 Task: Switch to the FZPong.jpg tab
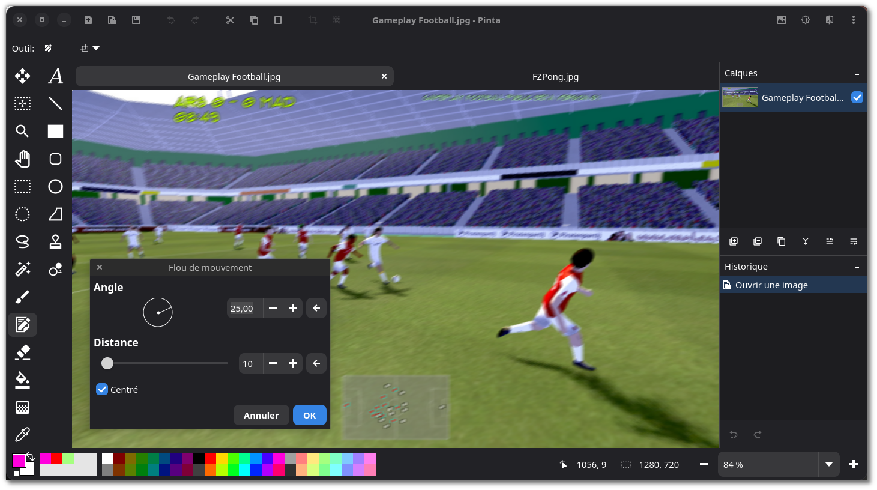tap(555, 77)
